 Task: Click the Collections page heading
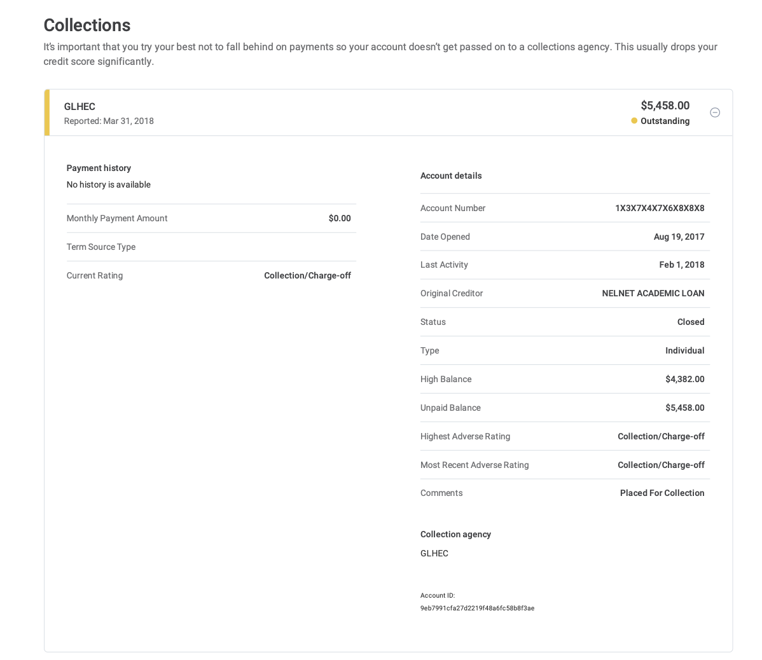pyautogui.click(x=87, y=25)
